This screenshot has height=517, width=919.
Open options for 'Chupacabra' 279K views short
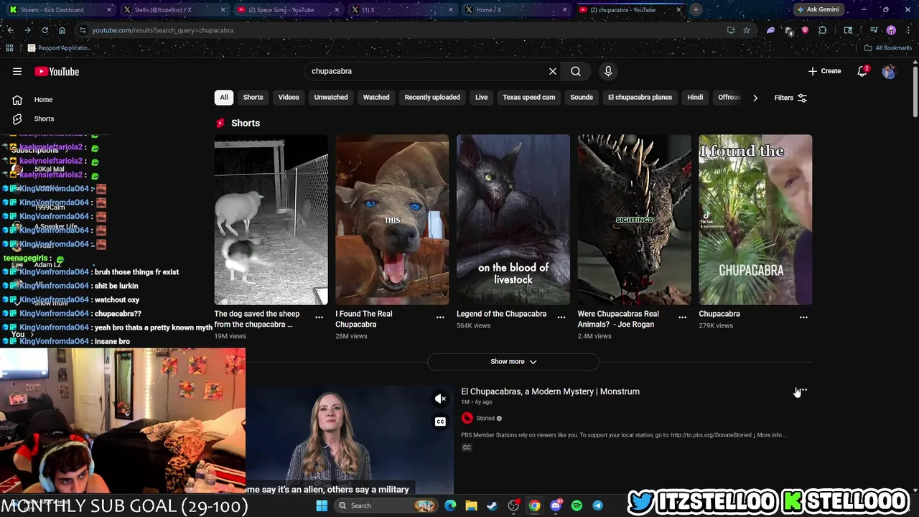[803, 317]
